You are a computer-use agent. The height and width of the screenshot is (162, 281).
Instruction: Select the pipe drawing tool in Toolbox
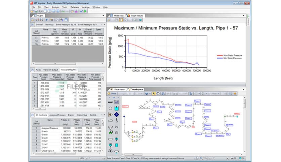point(110,102)
